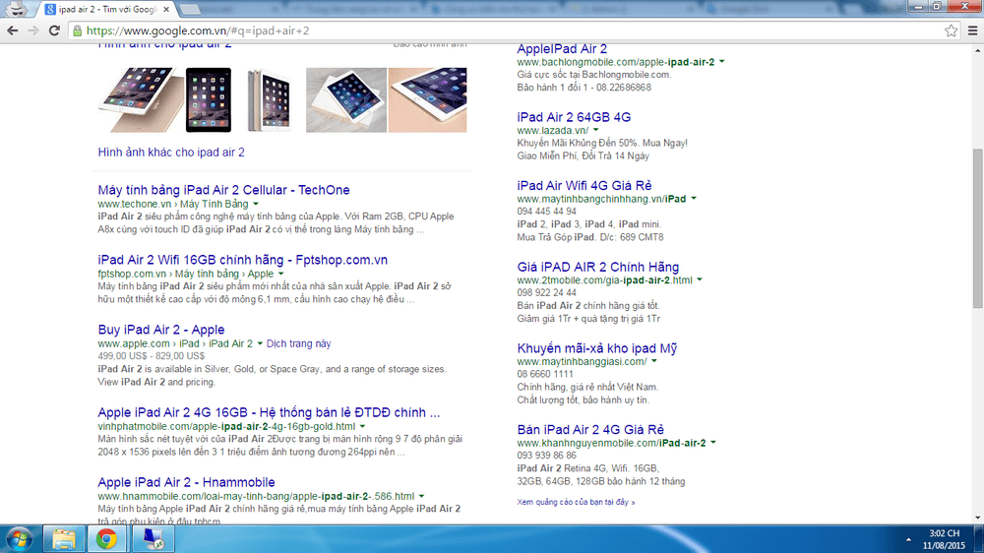Open 'Apple iPad Air 2 - Hnammobile' result
The width and height of the screenshot is (984, 553).
[186, 481]
